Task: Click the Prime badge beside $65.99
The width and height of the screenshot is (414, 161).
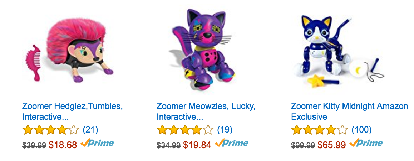Action: 366,144
